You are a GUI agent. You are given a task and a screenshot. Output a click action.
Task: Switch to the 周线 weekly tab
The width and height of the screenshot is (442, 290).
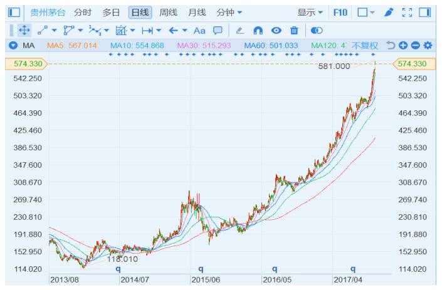(168, 13)
